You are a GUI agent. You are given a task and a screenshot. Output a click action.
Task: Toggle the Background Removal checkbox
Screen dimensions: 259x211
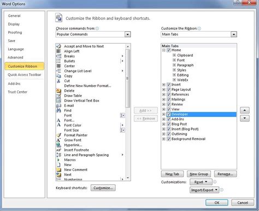169,139
